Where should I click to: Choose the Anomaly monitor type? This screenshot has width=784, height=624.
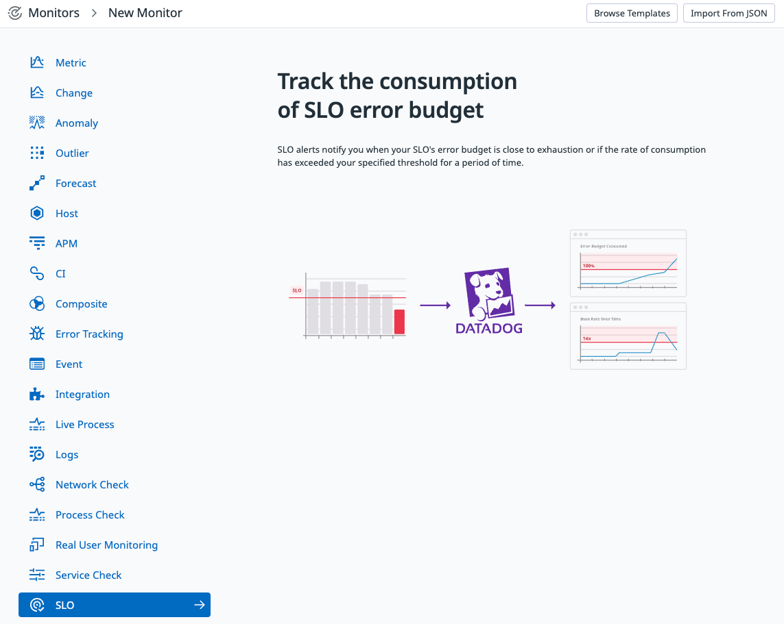point(77,123)
